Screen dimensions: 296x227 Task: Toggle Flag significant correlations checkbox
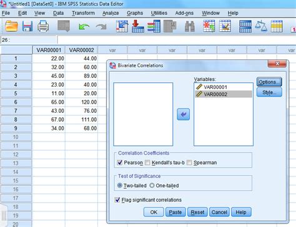click(x=117, y=200)
